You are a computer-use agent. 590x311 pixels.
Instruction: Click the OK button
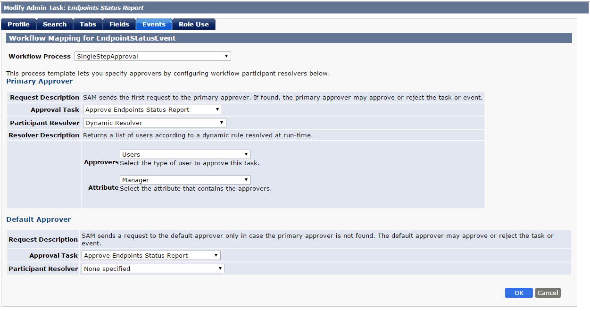(519, 293)
